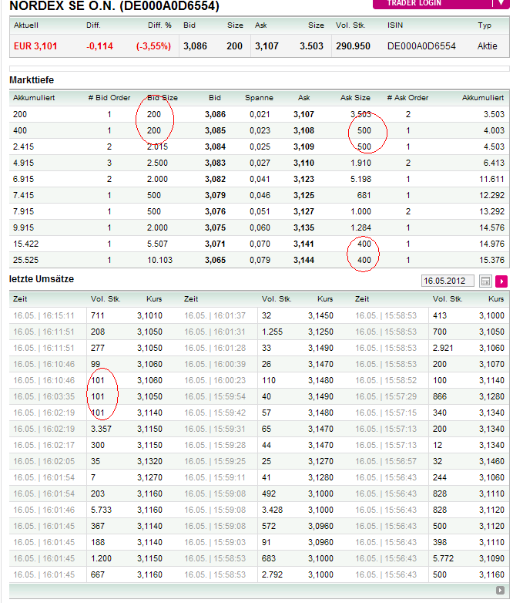Select accumulated bid value 25.525
Viewport: 513px width, 603px height.
pos(25,261)
